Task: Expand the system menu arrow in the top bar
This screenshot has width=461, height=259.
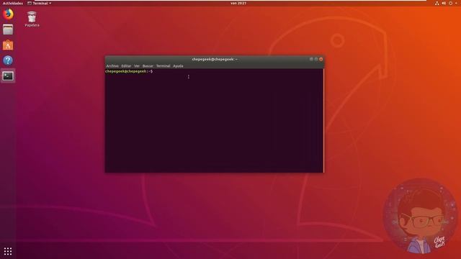Action: [456, 3]
